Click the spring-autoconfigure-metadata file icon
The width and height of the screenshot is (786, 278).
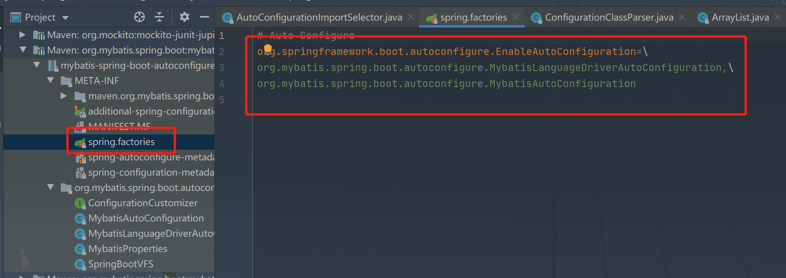click(80, 158)
